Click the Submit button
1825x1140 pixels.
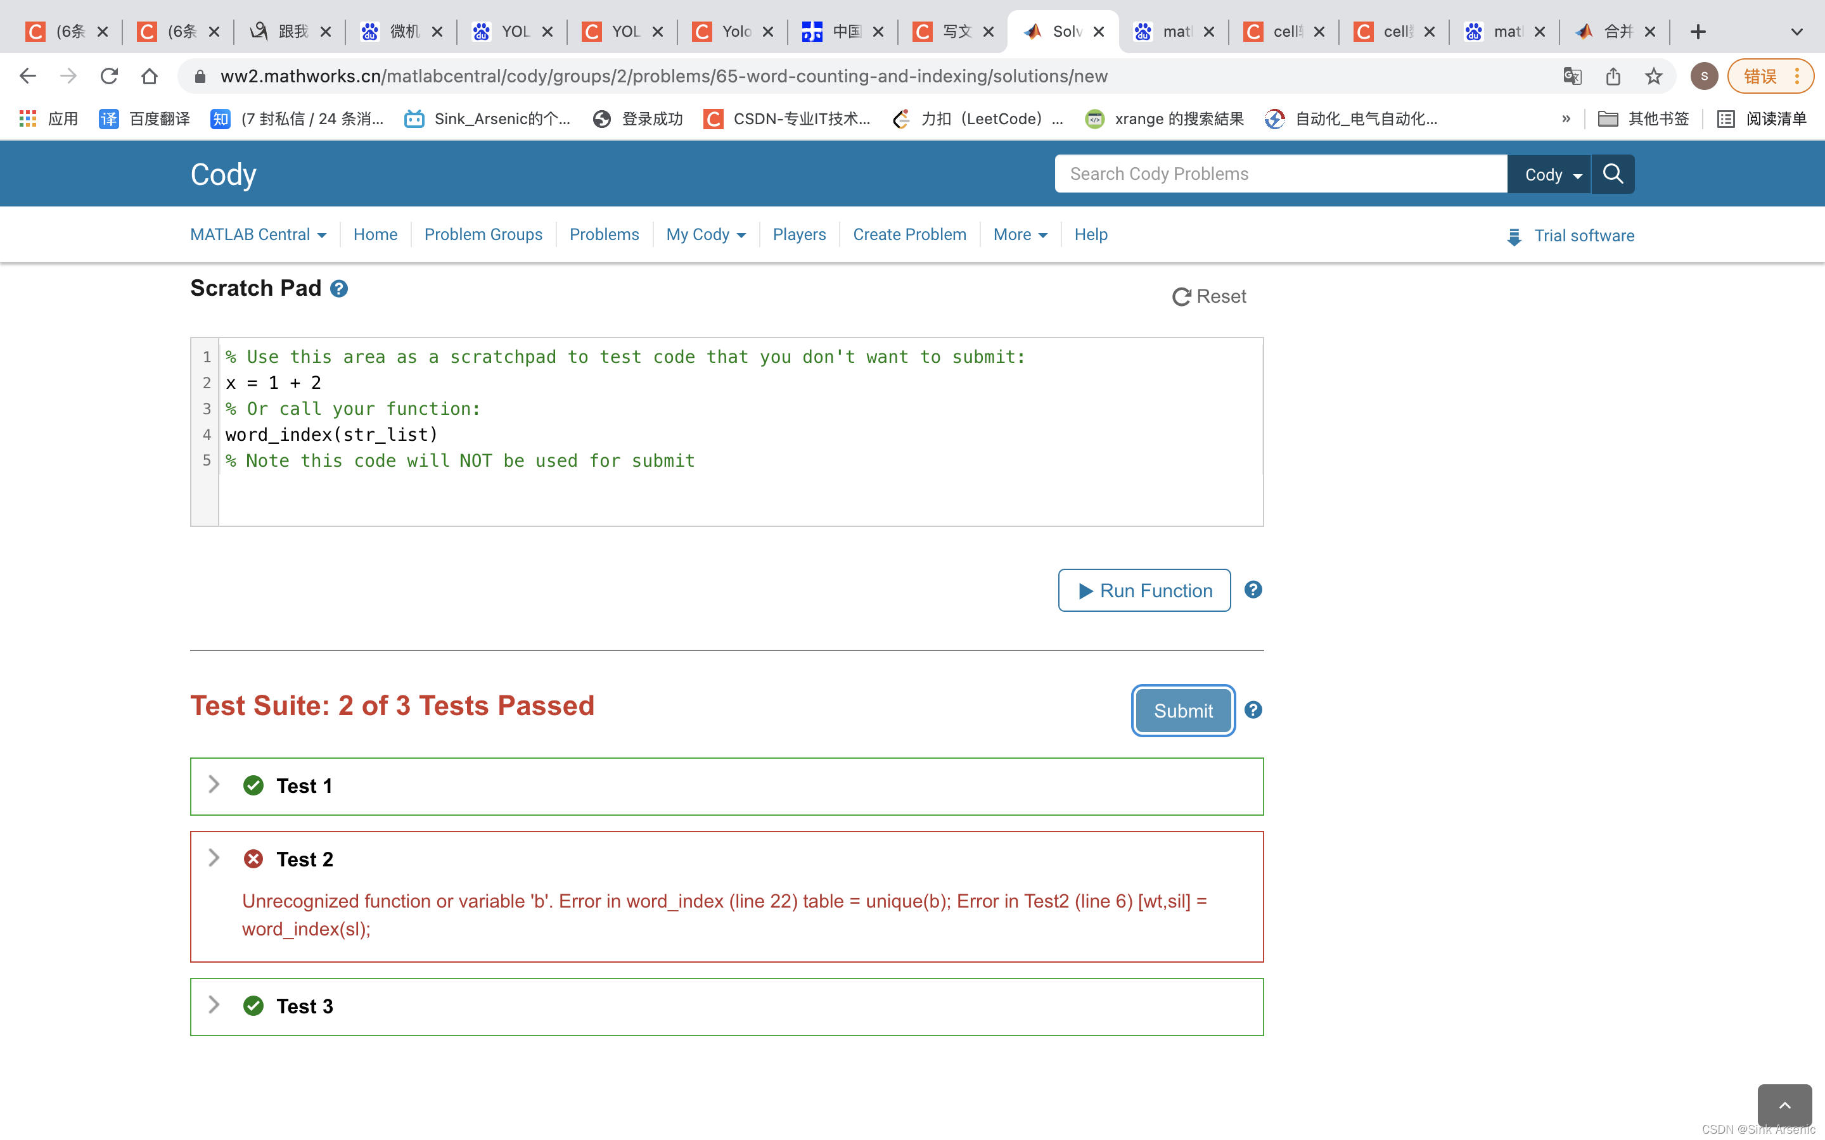(x=1182, y=711)
